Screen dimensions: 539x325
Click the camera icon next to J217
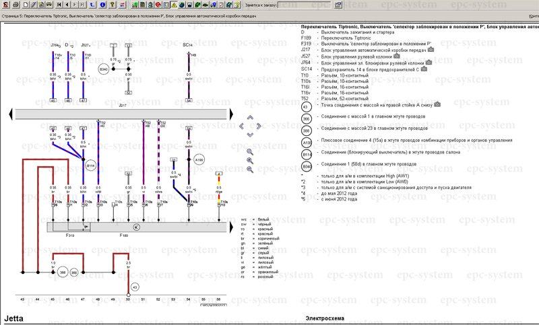tap(430, 49)
